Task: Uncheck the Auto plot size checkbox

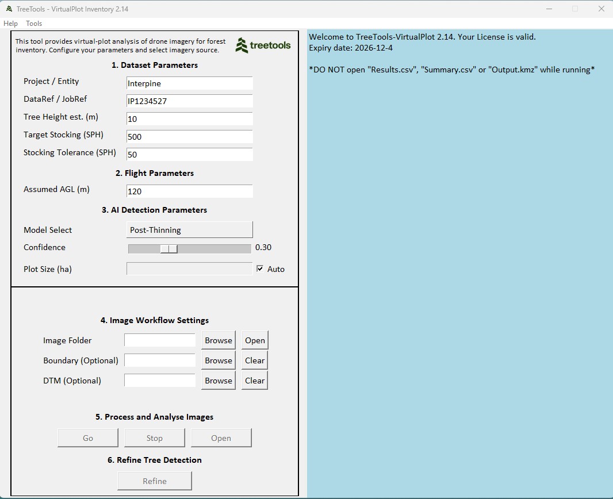Action: point(260,268)
